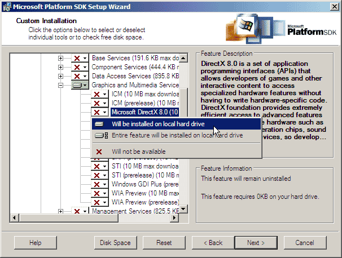Screen dimensions: 342x258
Task: Expand the Base Services tree node
Action: coord(60,58)
